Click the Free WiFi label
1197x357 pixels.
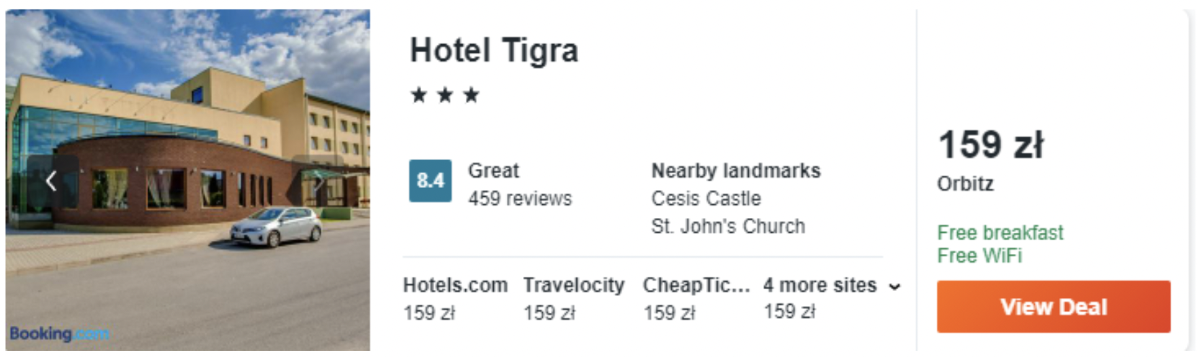pyautogui.click(x=979, y=256)
